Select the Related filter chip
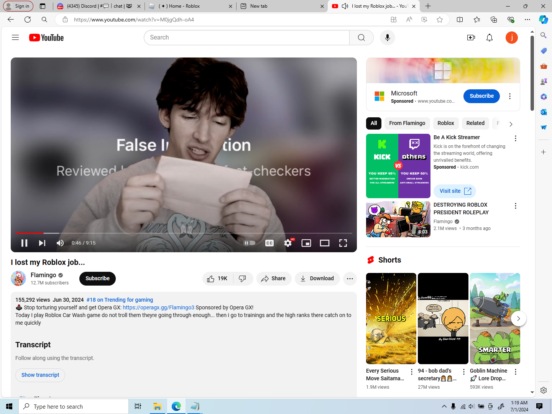 pyautogui.click(x=475, y=123)
